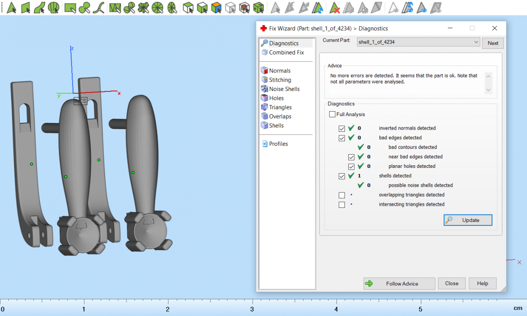527x316 pixels.
Task: Click the Update button
Action: click(x=468, y=220)
